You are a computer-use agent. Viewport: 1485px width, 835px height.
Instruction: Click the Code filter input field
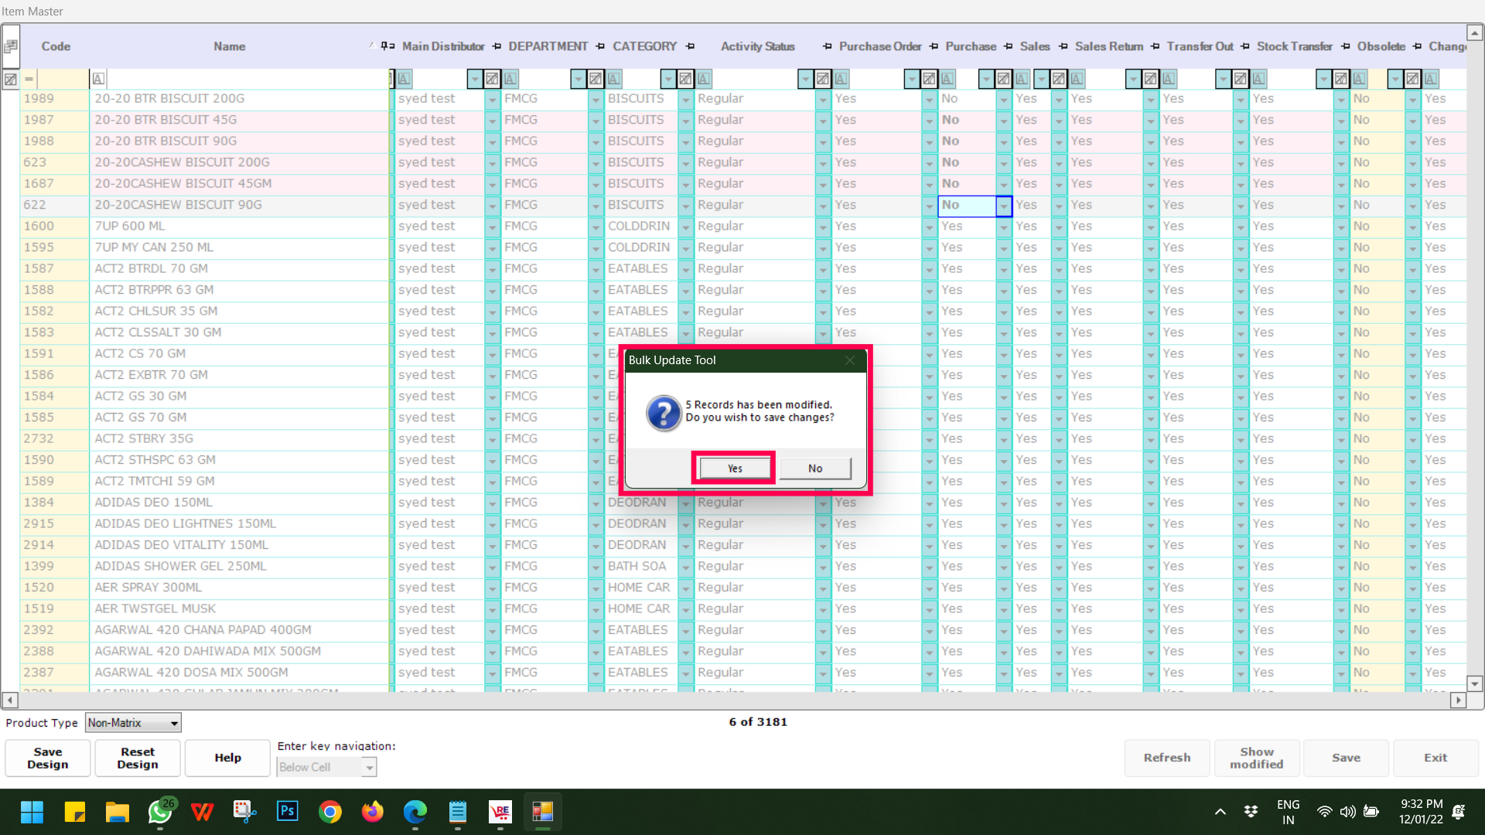coord(62,79)
